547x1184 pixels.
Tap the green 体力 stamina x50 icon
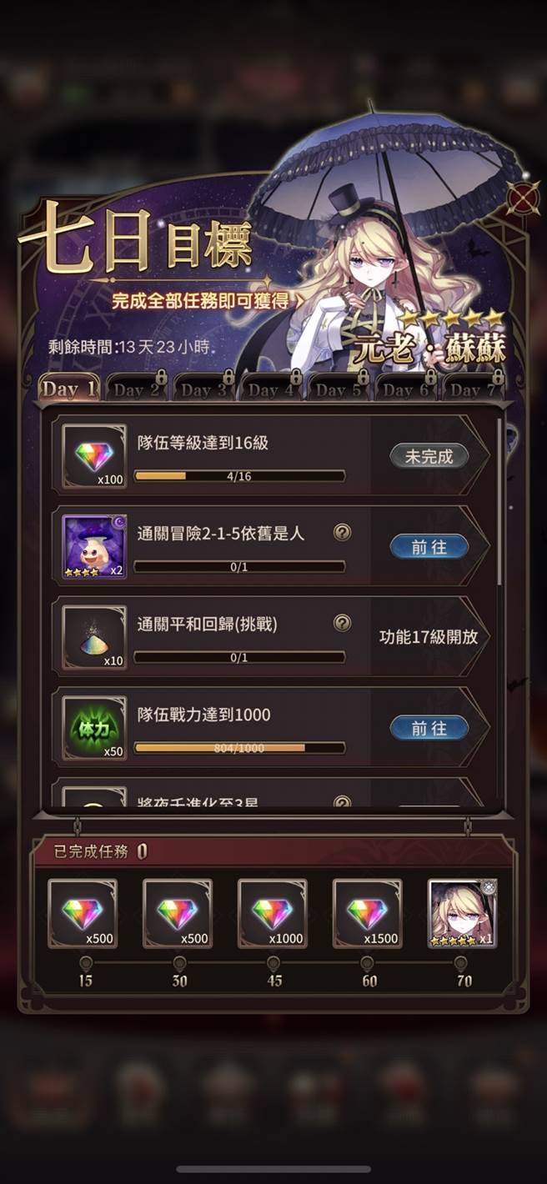click(x=94, y=728)
